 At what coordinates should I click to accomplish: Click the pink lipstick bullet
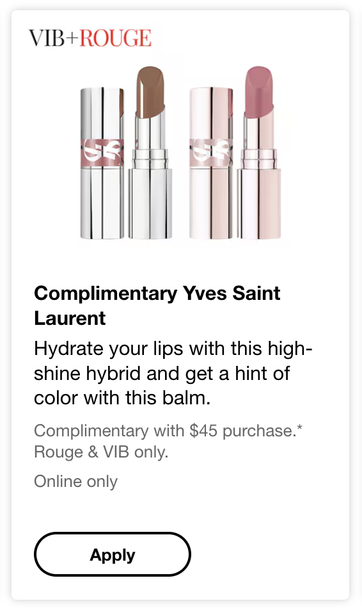pyautogui.click(x=259, y=92)
